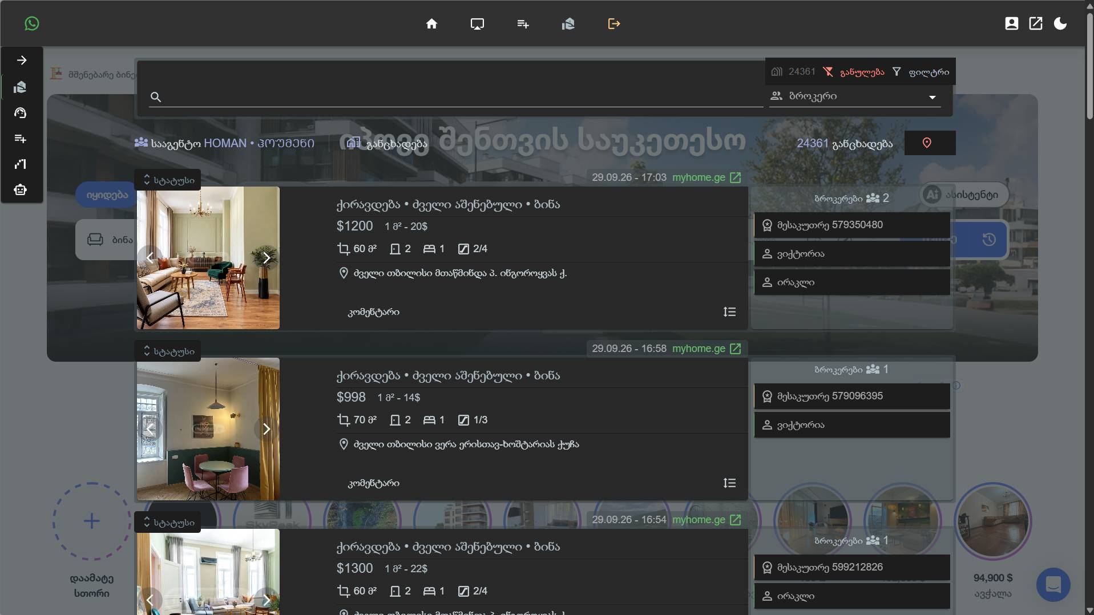Open myhome.ge link dated 29.09.26 - 16:54

point(707,520)
